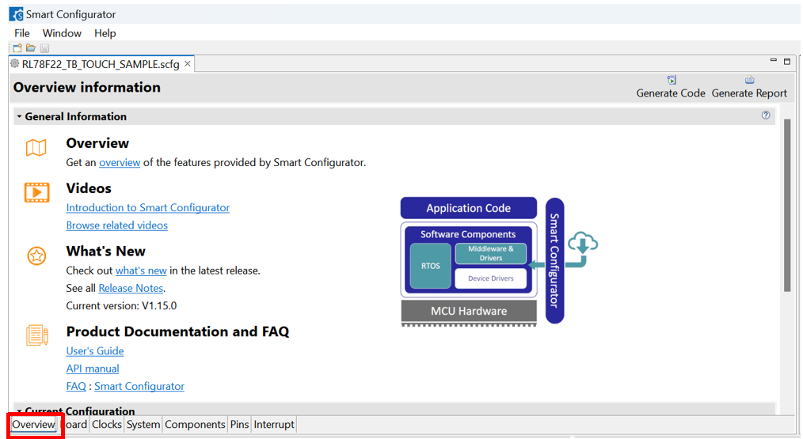Click the Application Code block in diagram
This screenshot has height=439, width=803.
click(x=469, y=208)
